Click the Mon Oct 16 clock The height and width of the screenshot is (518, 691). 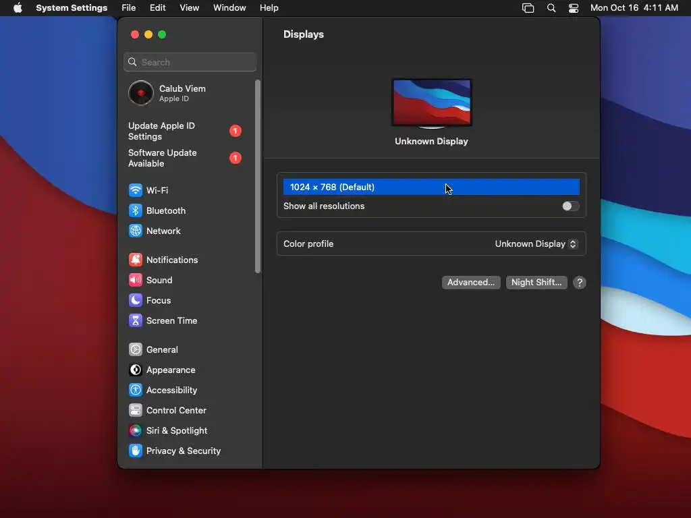click(634, 8)
